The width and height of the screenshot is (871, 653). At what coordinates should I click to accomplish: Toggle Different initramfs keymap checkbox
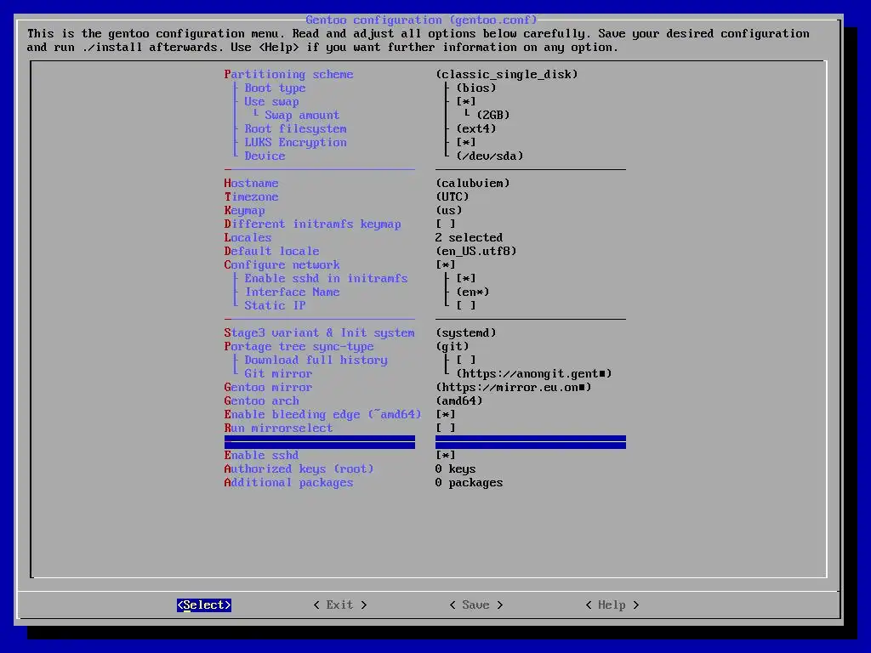pyautogui.click(x=446, y=224)
